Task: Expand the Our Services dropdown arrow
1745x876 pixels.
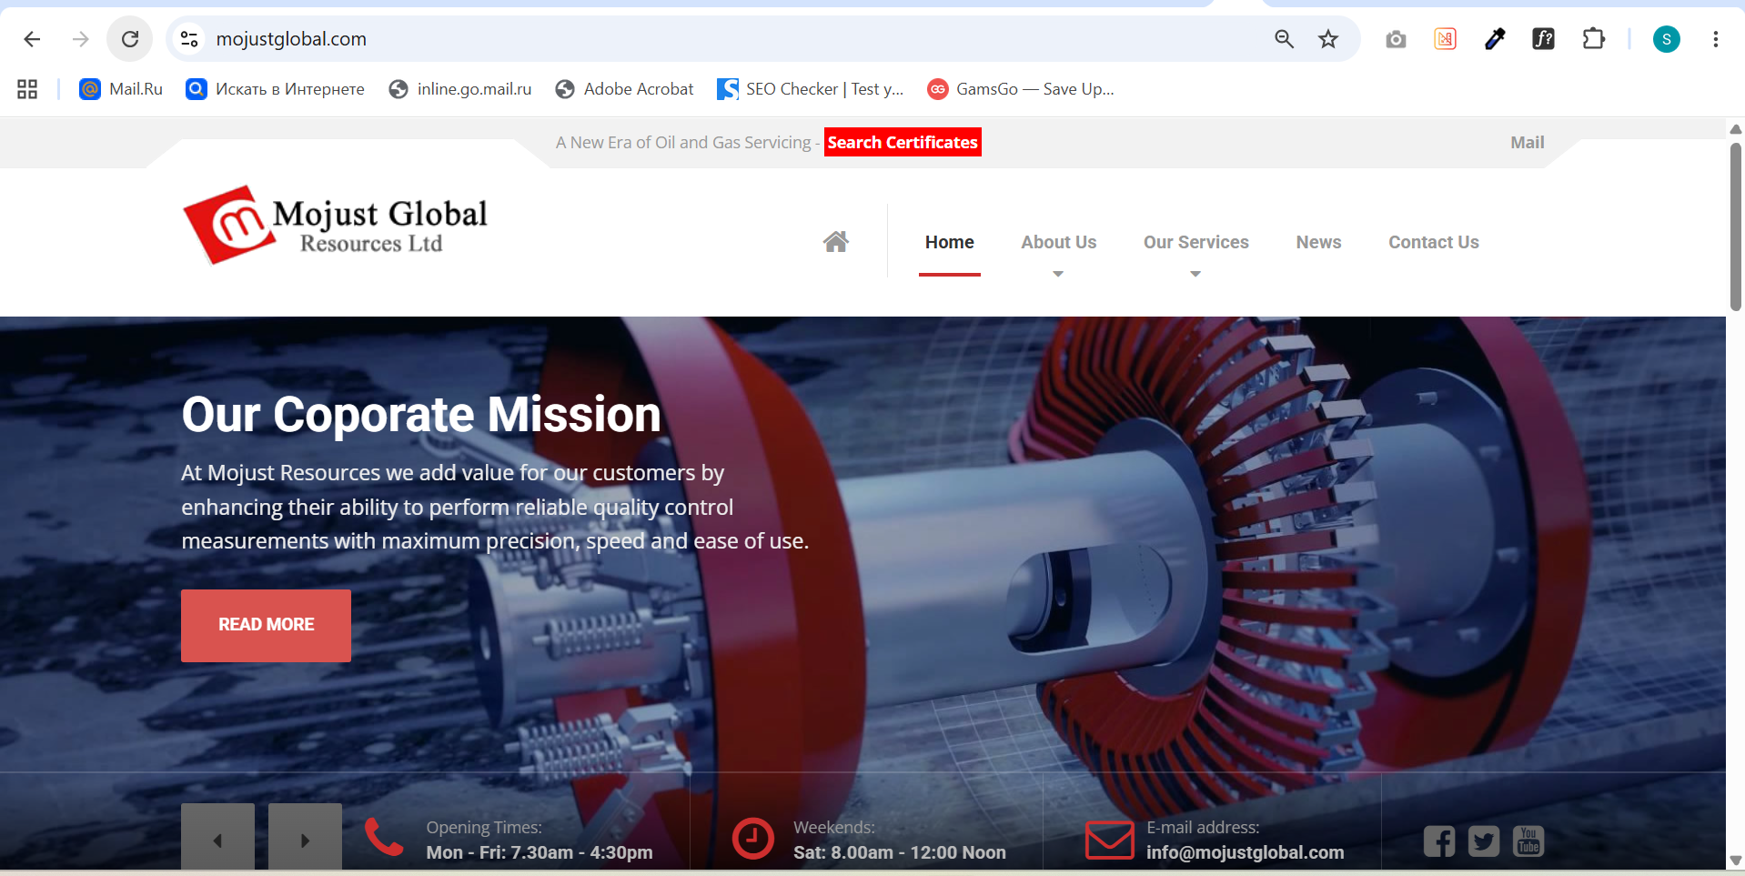Action: pyautogui.click(x=1195, y=274)
